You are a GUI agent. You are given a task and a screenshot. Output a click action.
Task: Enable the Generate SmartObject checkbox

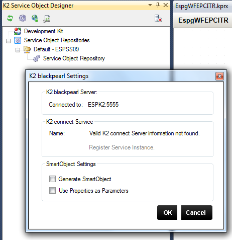click(52, 179)
